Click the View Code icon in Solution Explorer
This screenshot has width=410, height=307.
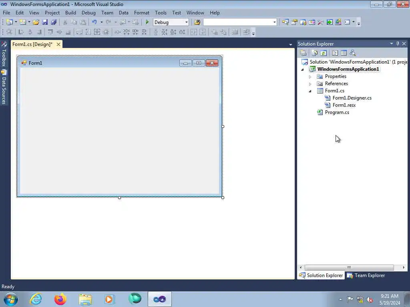335,53
